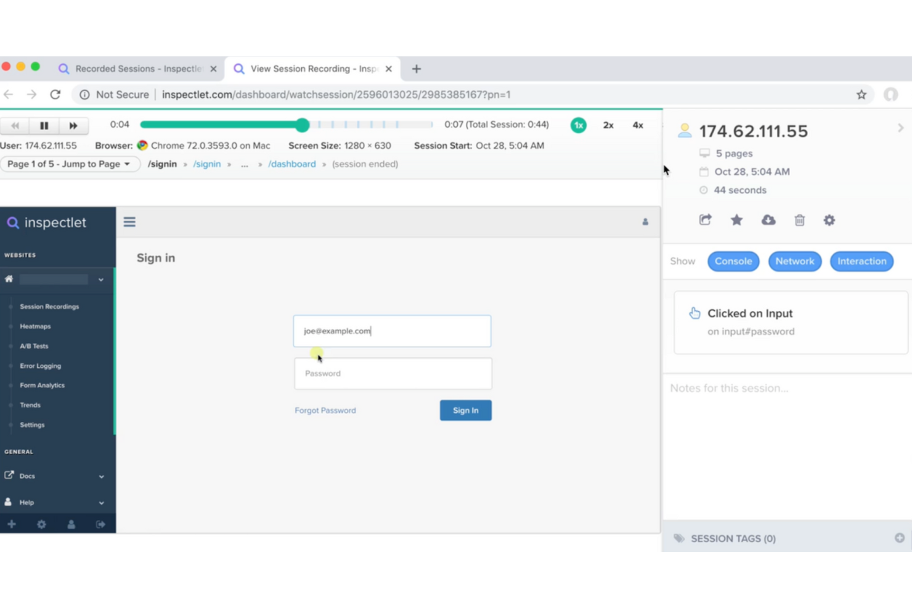Collapse the session details side panel arrow
The height and width of the screenshot is (608, 912).
(x=900, y=128)
